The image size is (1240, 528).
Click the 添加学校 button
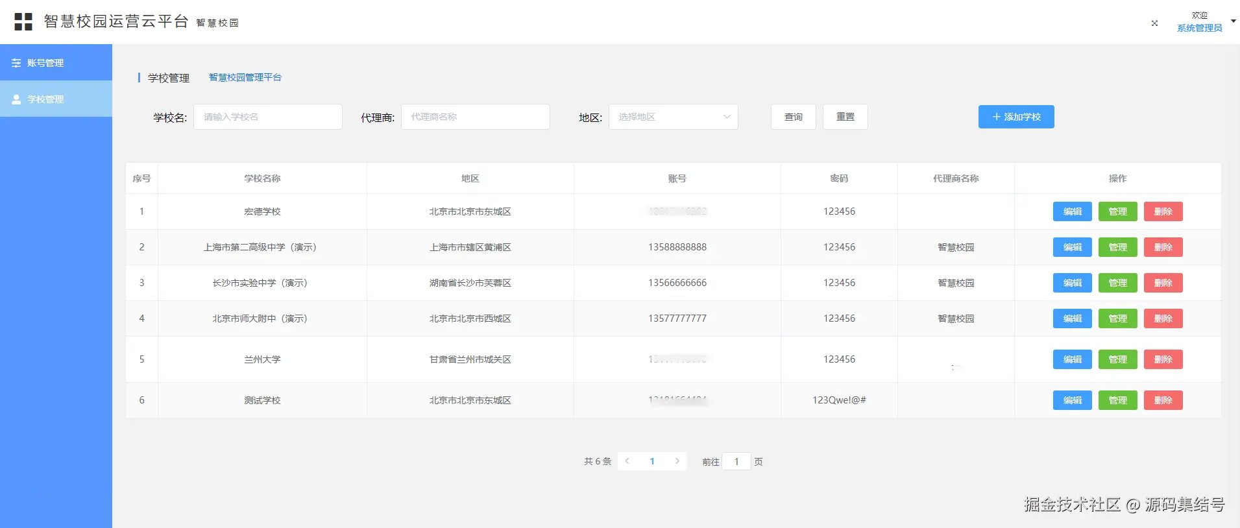pos(1016,117)
